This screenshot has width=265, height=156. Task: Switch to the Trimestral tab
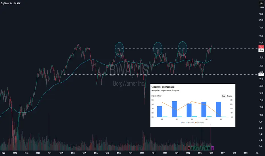[x=229, y=96]
